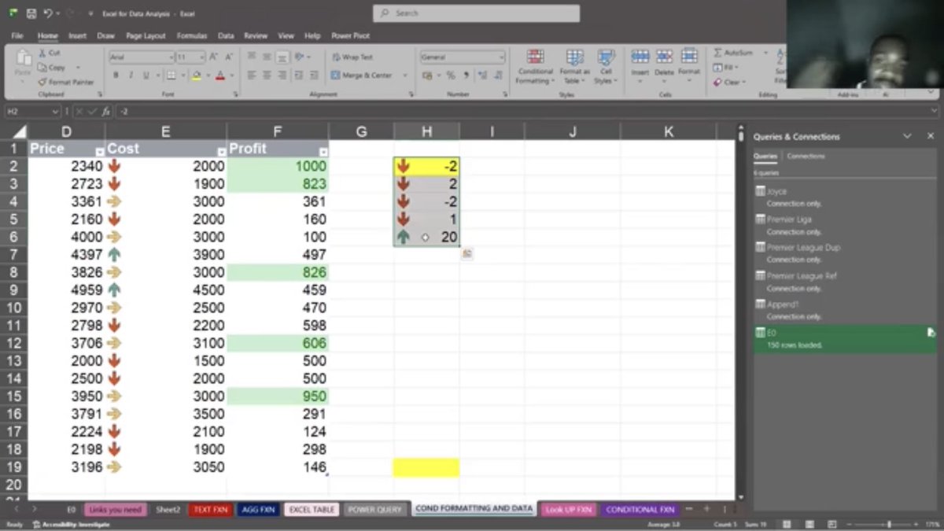Increase font size with larger A icon
944x531 pixels.
point(216,57)
